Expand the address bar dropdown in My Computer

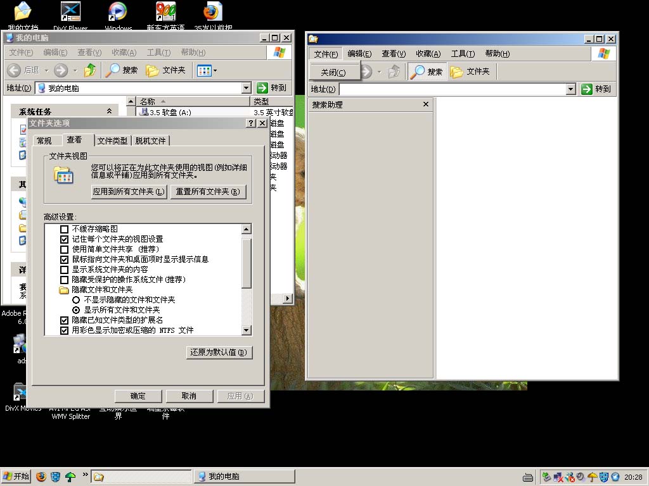(247, 87)
